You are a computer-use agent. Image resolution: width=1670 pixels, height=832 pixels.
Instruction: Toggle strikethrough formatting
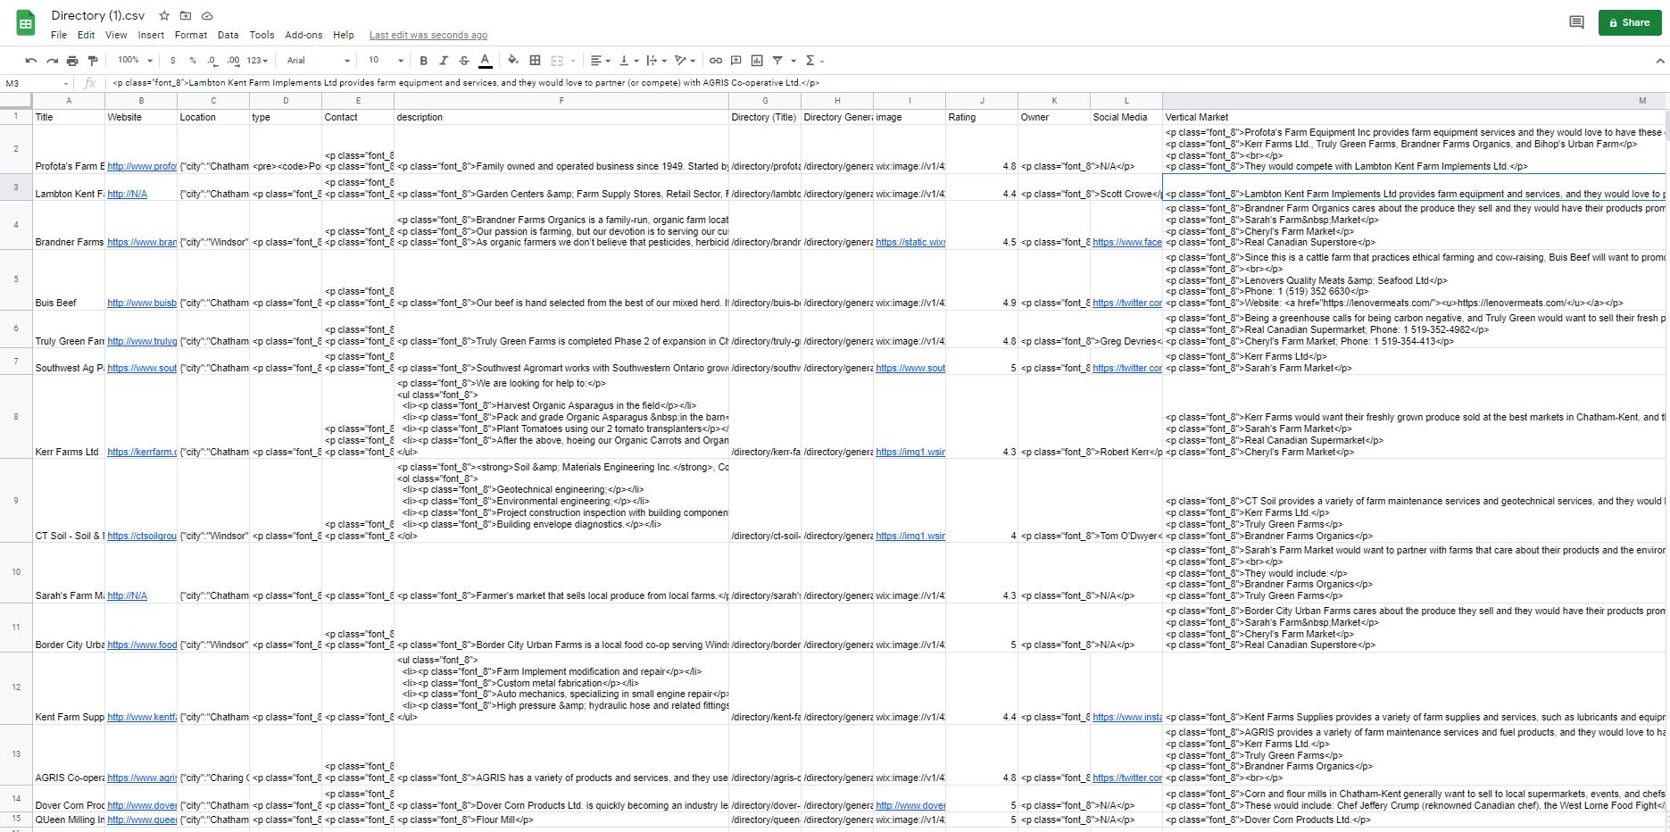point(464,61)
